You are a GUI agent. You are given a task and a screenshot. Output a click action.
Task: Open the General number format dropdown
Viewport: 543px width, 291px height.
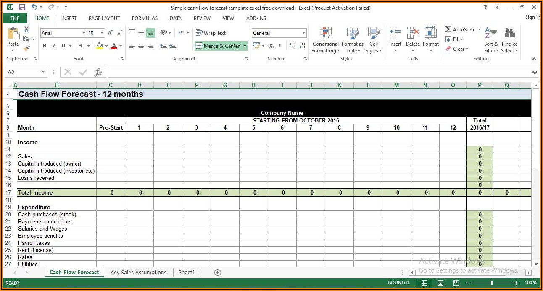303,33
